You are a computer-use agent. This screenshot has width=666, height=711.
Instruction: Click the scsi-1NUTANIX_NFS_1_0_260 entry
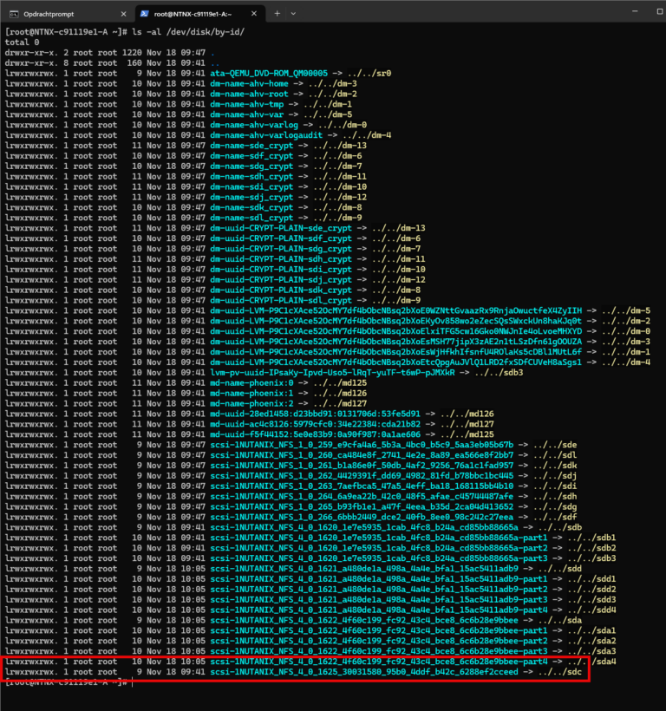pyautogui.click(x=362, y=455)
